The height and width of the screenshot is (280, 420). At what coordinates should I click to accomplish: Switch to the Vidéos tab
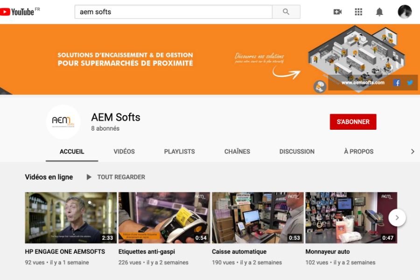(x=124, y=152)
